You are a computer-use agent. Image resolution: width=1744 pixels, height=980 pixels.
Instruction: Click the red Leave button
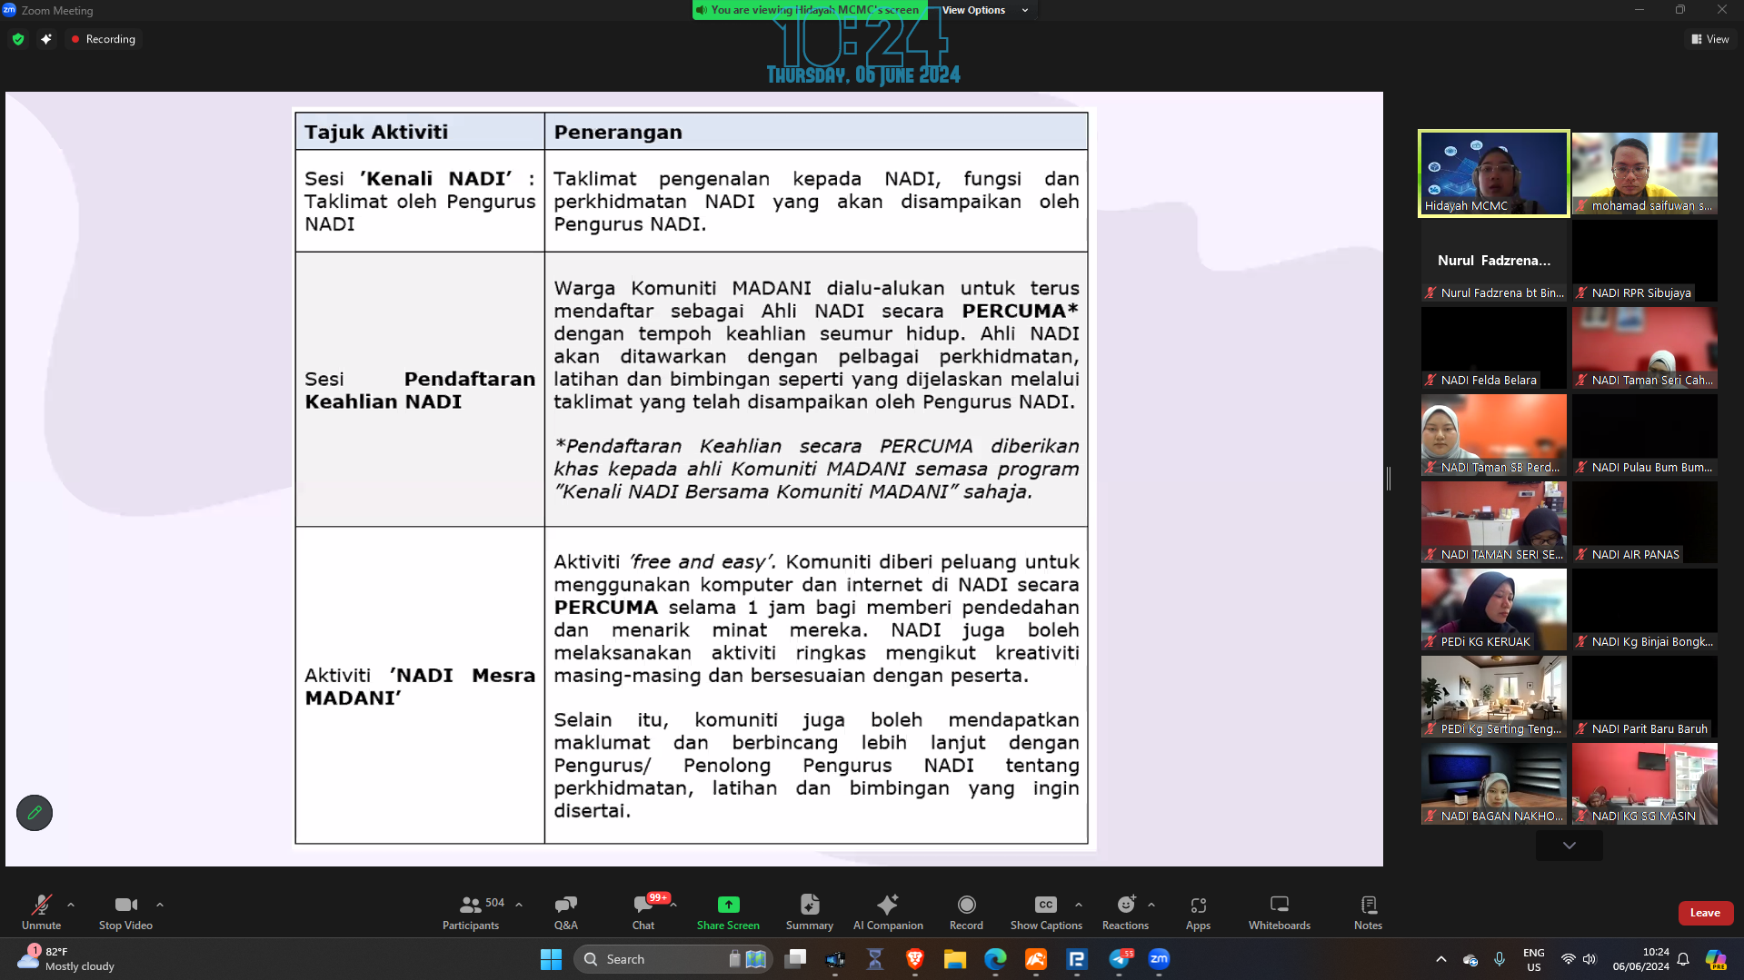pos(1705,913)
